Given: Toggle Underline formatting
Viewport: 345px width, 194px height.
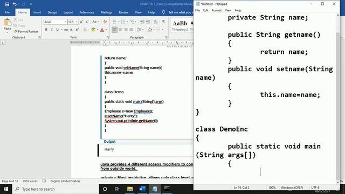Looking at the screenshot, I should [57, 30].
